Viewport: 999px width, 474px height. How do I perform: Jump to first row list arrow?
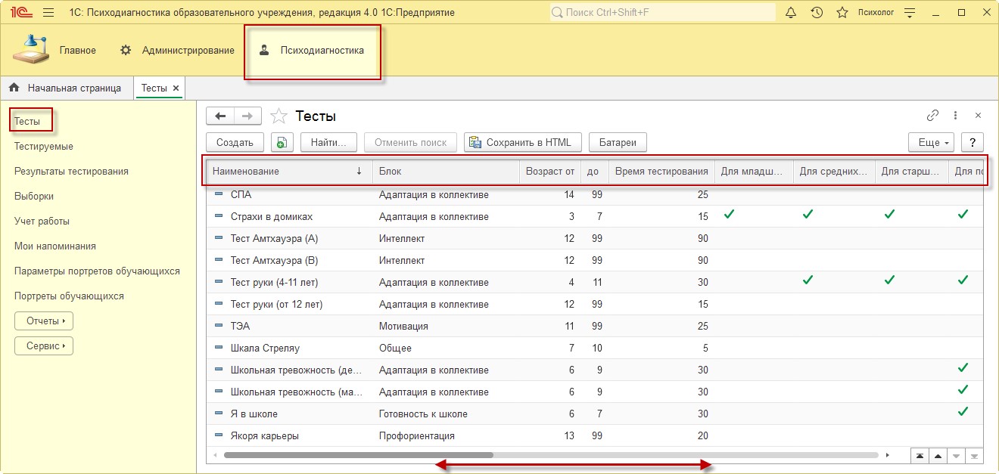(920, 456)
